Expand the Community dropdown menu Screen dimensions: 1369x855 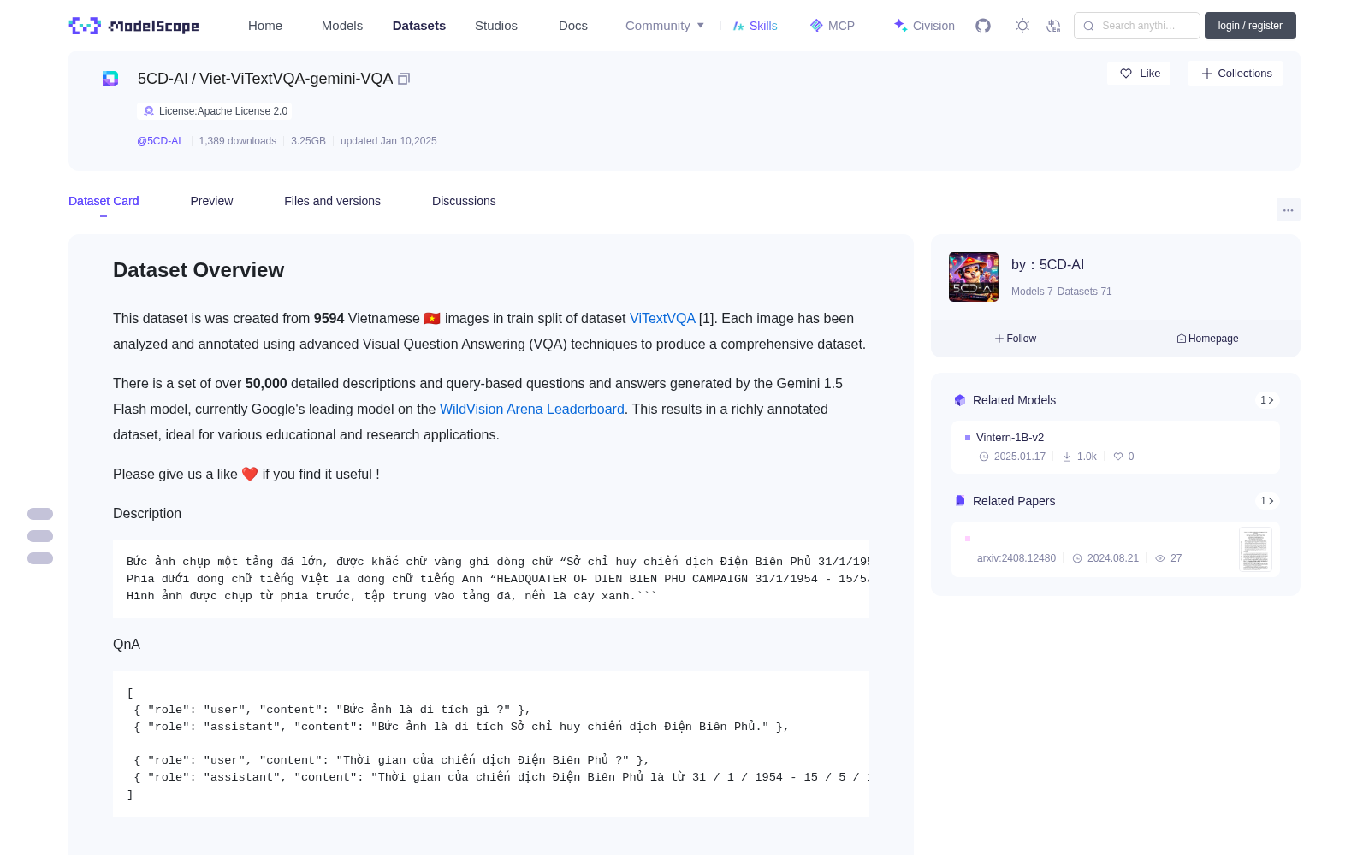[x=665, y=26]
